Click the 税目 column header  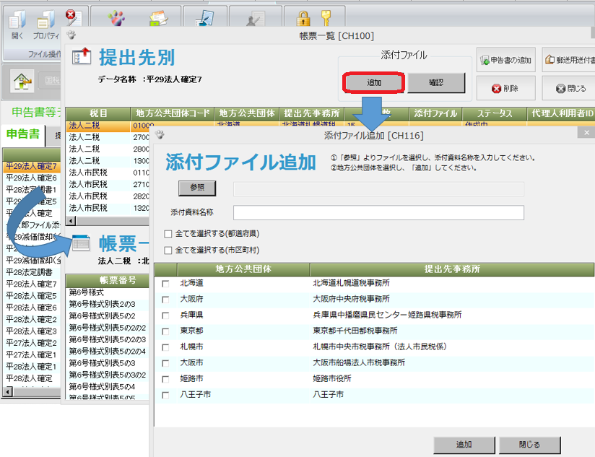pyautogui.click(x=98, y=113)
